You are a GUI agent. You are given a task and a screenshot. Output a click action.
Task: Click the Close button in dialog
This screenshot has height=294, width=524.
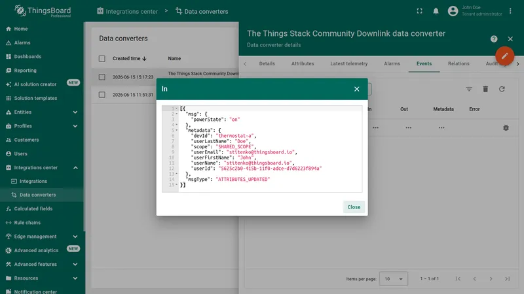(x=354, y=207)
